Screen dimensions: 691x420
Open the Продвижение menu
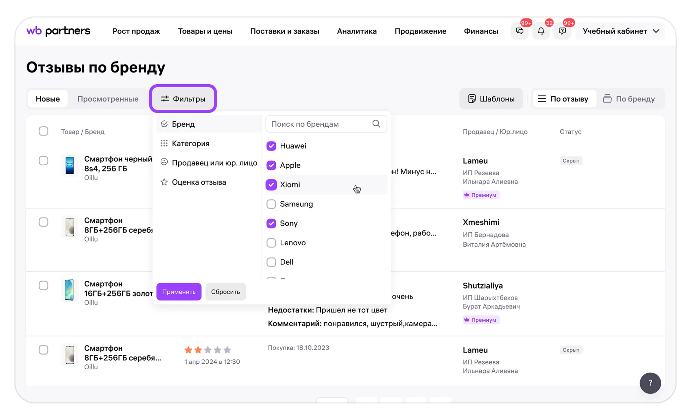pyautogui.click(x=420, y=31)
